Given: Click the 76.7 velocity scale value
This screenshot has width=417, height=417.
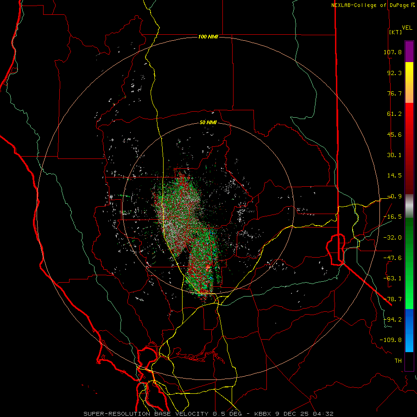Looking at the screenshot, I should coord(394,93).
